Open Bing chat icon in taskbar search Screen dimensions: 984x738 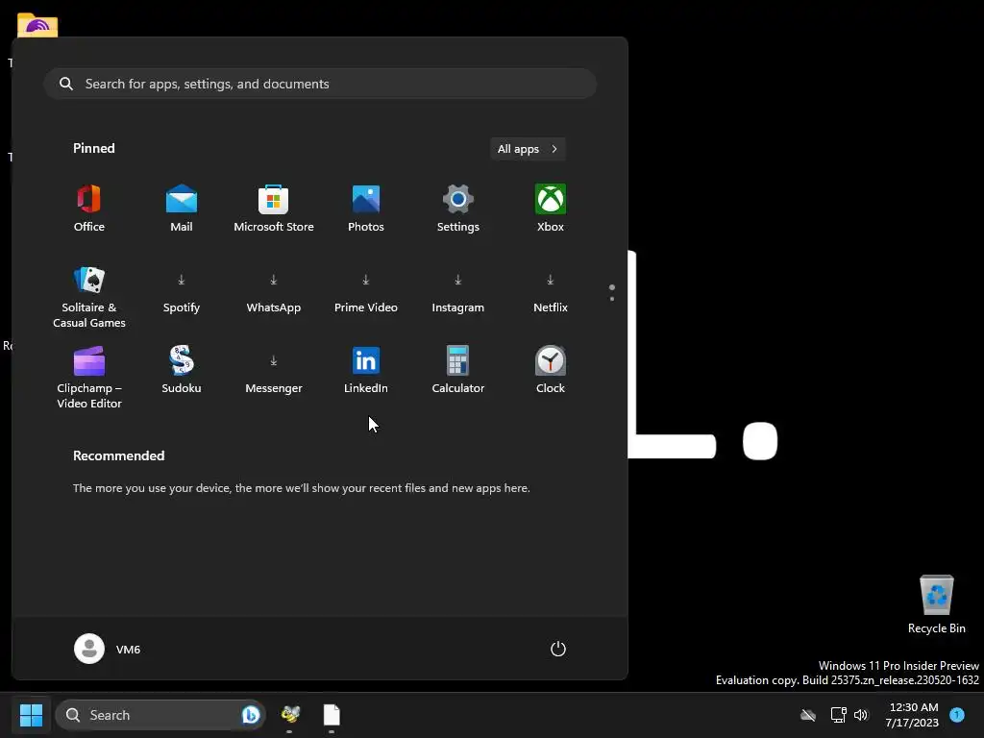[251, 715]
